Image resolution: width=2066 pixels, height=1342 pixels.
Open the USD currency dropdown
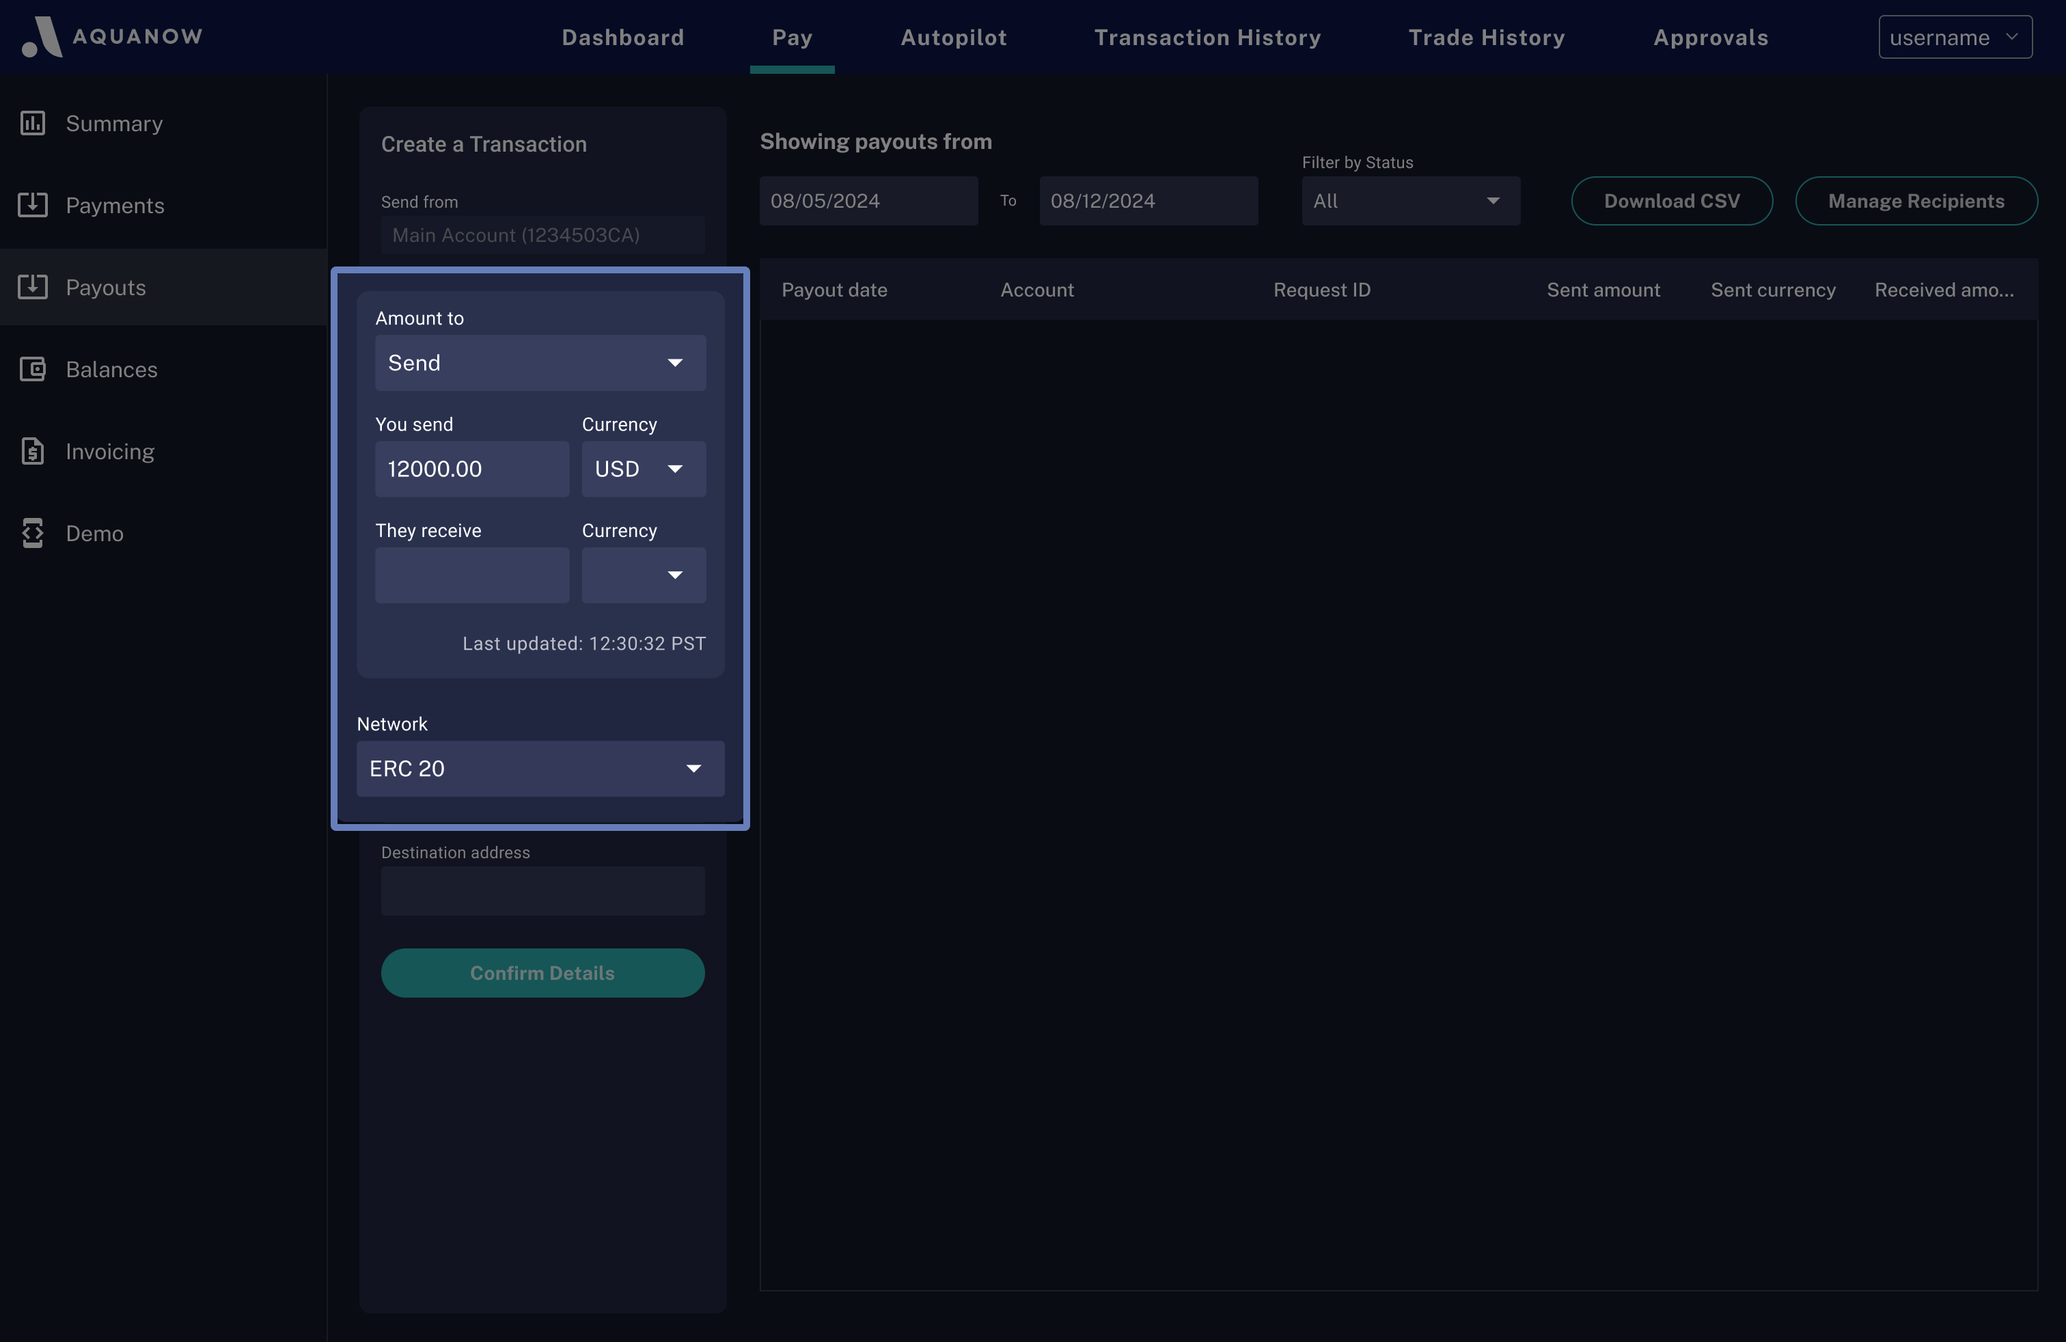point(644,469)
